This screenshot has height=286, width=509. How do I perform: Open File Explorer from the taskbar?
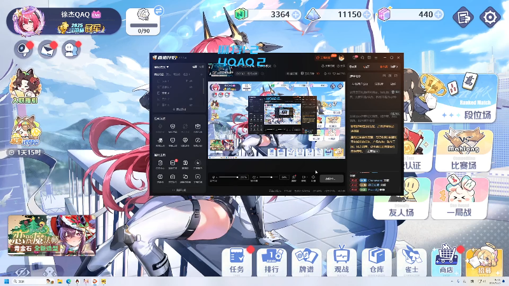[x=60, y=282]
